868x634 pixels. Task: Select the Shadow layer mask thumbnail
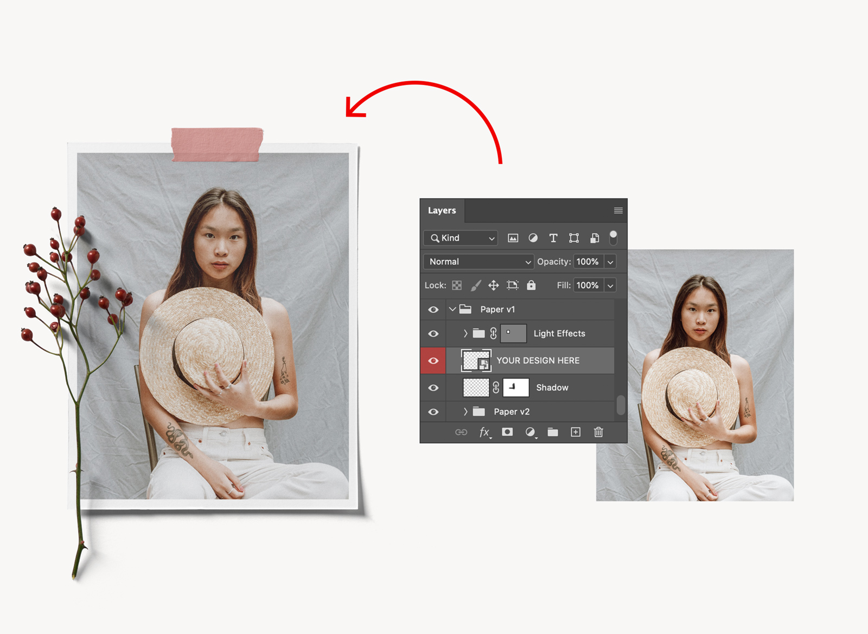click(516, 387)
